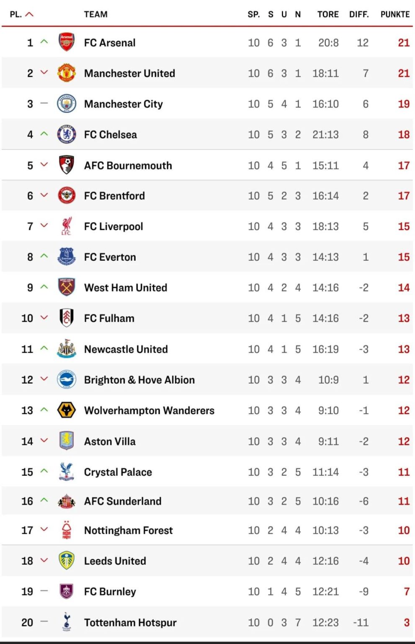Click the FC Arsenal club crest
The width and height of the screenshot is (415, 644).
click(66, 42)
